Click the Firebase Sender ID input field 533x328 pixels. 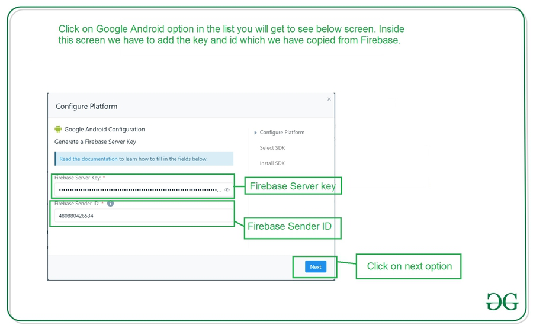coord(144,216)
